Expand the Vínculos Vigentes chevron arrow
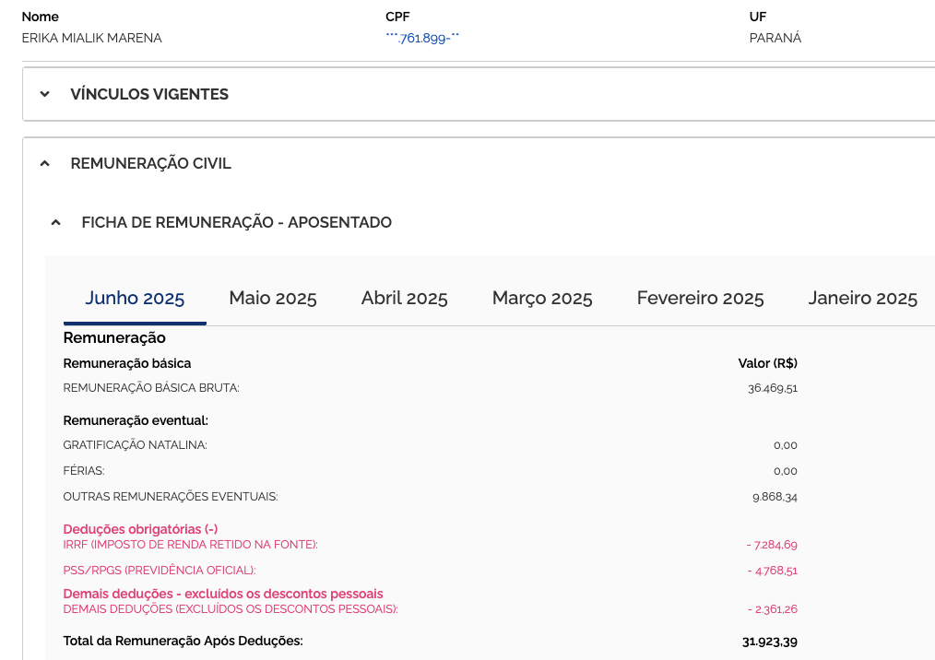The height and width of the screenshot is (660, 935). 44,94
